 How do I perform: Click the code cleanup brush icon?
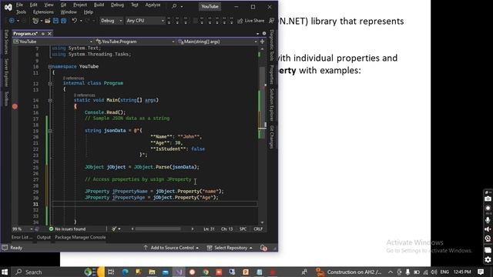click(114, 229)
